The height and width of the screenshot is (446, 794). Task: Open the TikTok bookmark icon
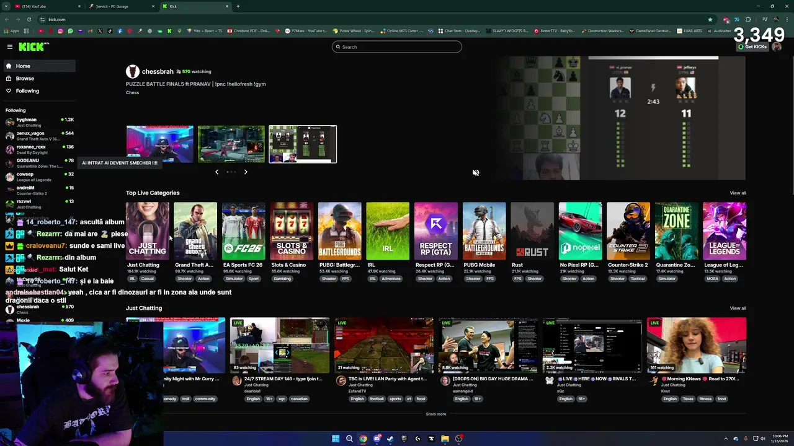coord(110,31)
